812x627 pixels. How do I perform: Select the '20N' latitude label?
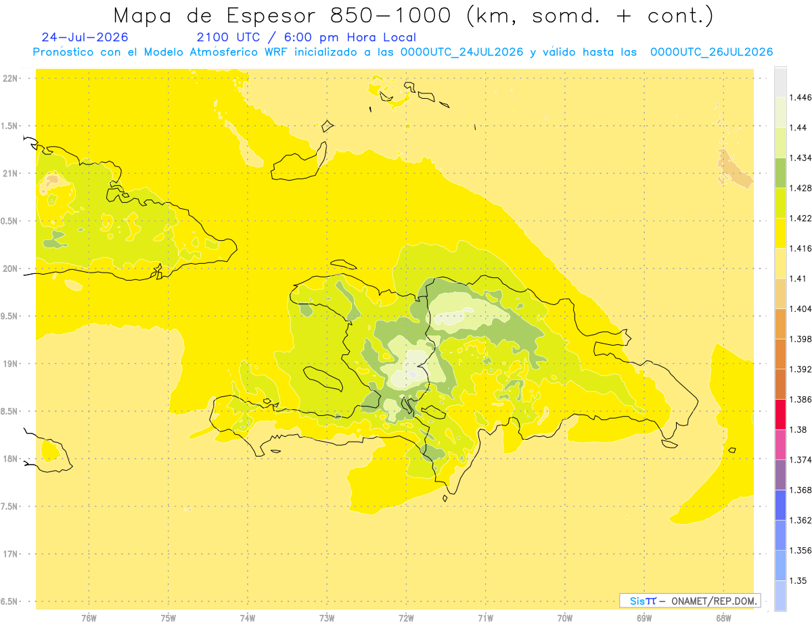[12, 269]
